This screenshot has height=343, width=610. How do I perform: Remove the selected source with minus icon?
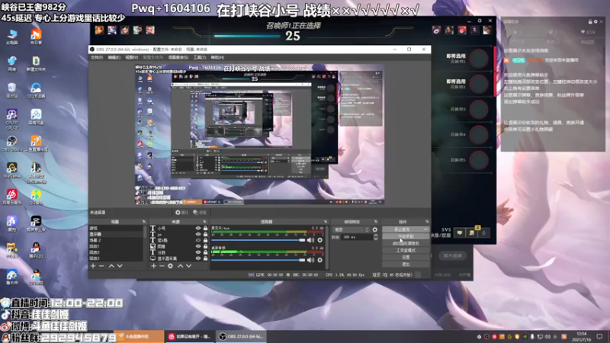tap(162, 266)
